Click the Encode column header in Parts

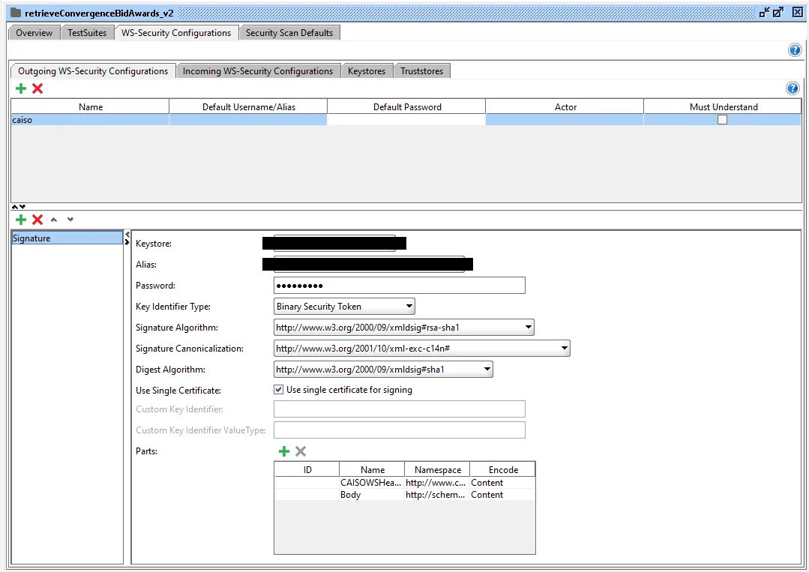coord(503,469)
